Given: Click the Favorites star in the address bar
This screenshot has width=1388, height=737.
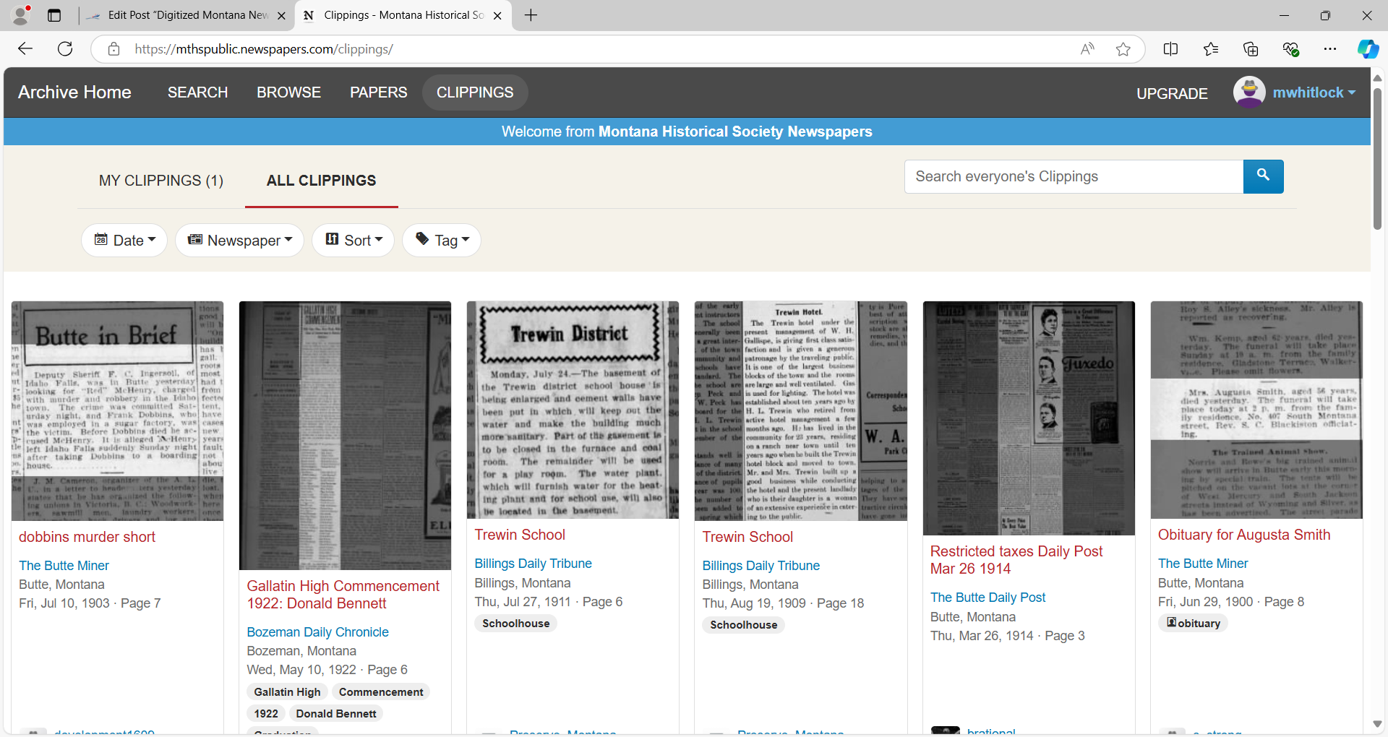Looking at the screenshot, I should tap(1123, 48).
